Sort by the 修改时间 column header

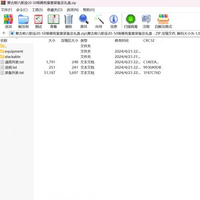[x=122, y=40]
